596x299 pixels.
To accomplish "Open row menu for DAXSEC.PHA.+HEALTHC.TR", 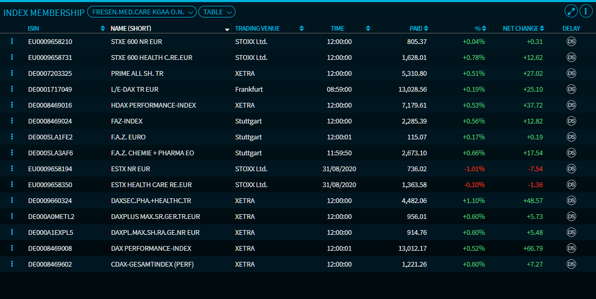I will point(12,200).
